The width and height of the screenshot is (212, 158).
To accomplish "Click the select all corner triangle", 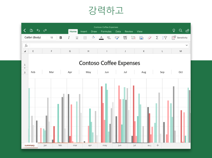I will tap(25, 51).
